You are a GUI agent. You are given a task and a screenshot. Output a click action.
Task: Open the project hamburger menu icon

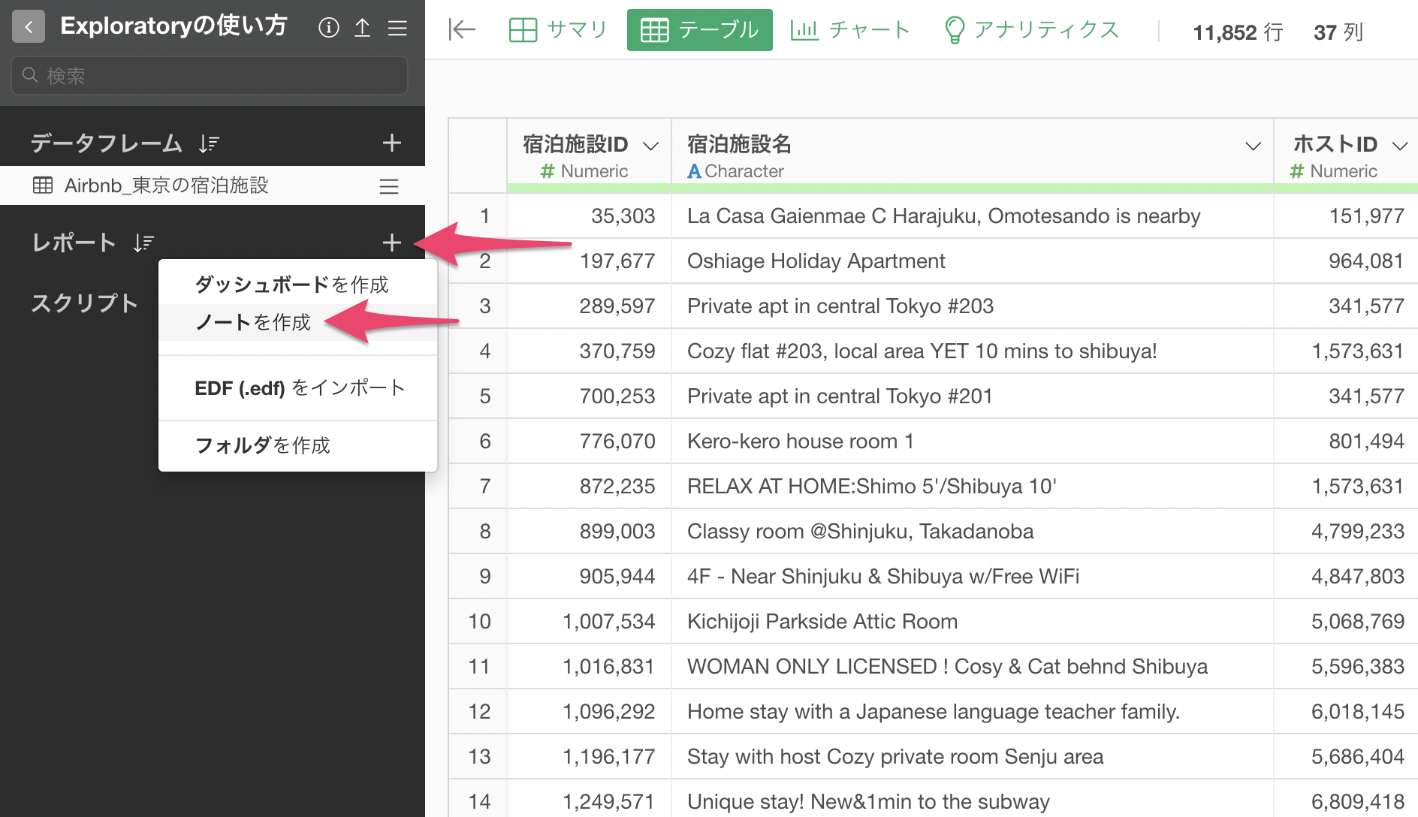pos(397,28)
